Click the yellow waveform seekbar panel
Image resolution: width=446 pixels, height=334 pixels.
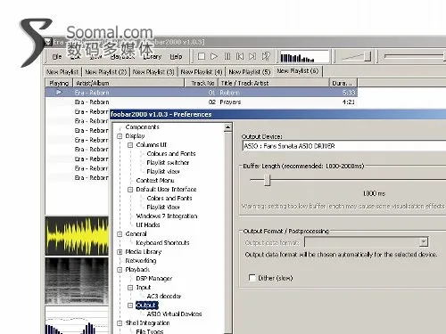[77, 236]
